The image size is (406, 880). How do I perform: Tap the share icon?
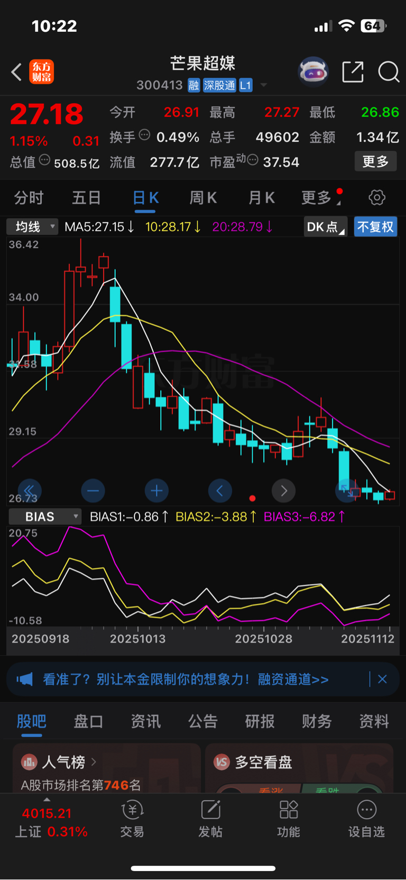click(353, 72)
